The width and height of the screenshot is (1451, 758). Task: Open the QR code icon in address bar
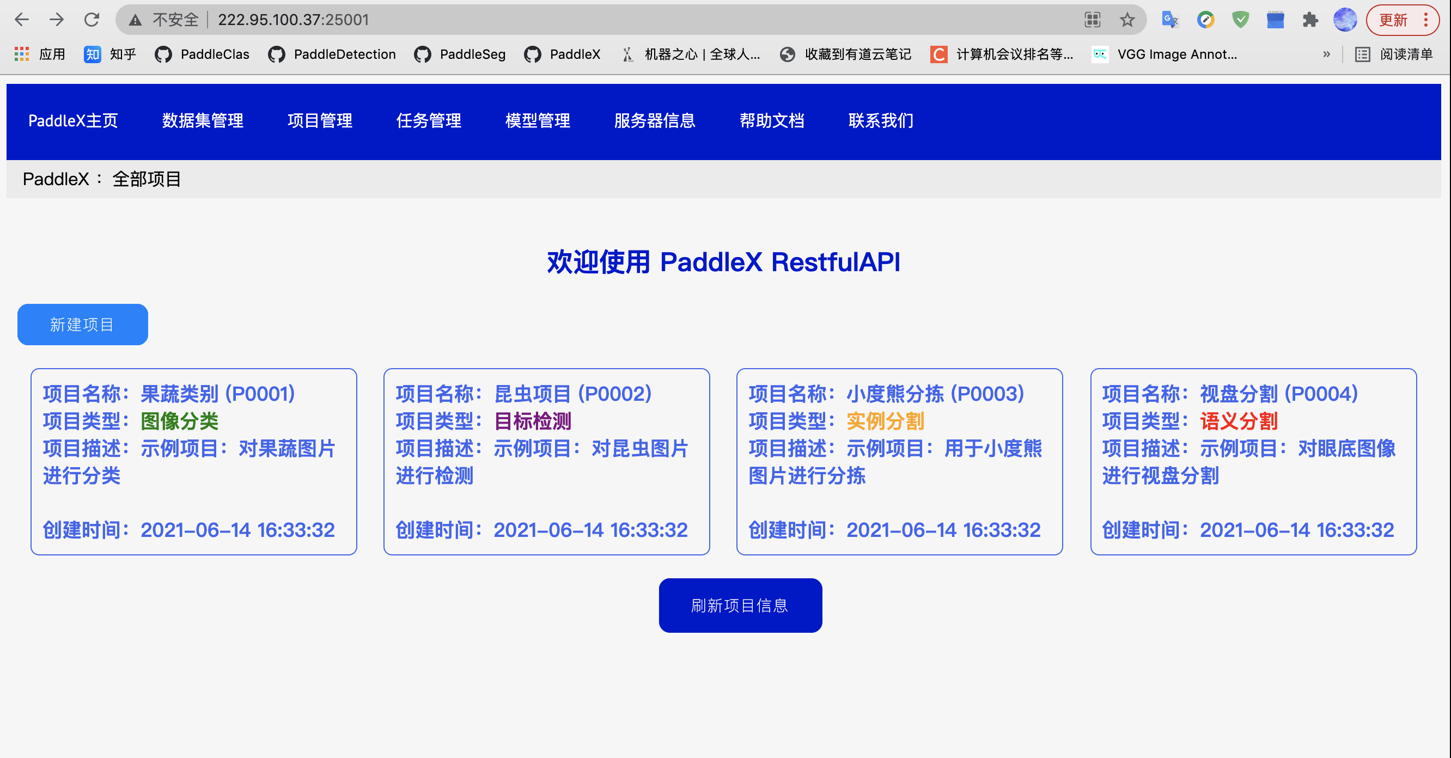[1092, 20]
